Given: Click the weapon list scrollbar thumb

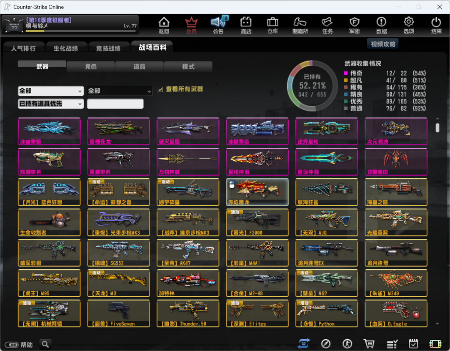Looking at the screenshot, I should pos(437,128).
